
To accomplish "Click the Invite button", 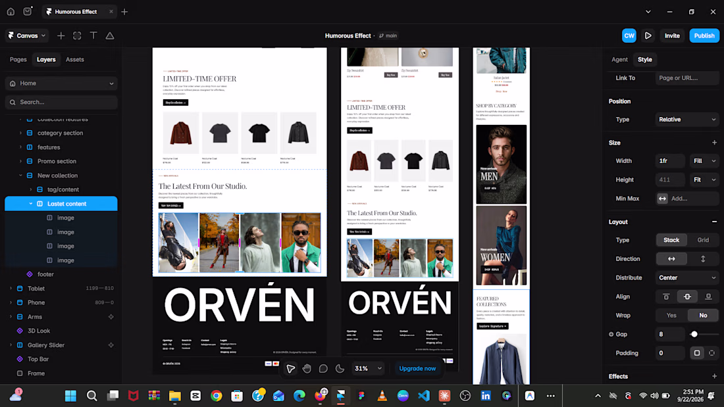I will click(x=672, y=36).
